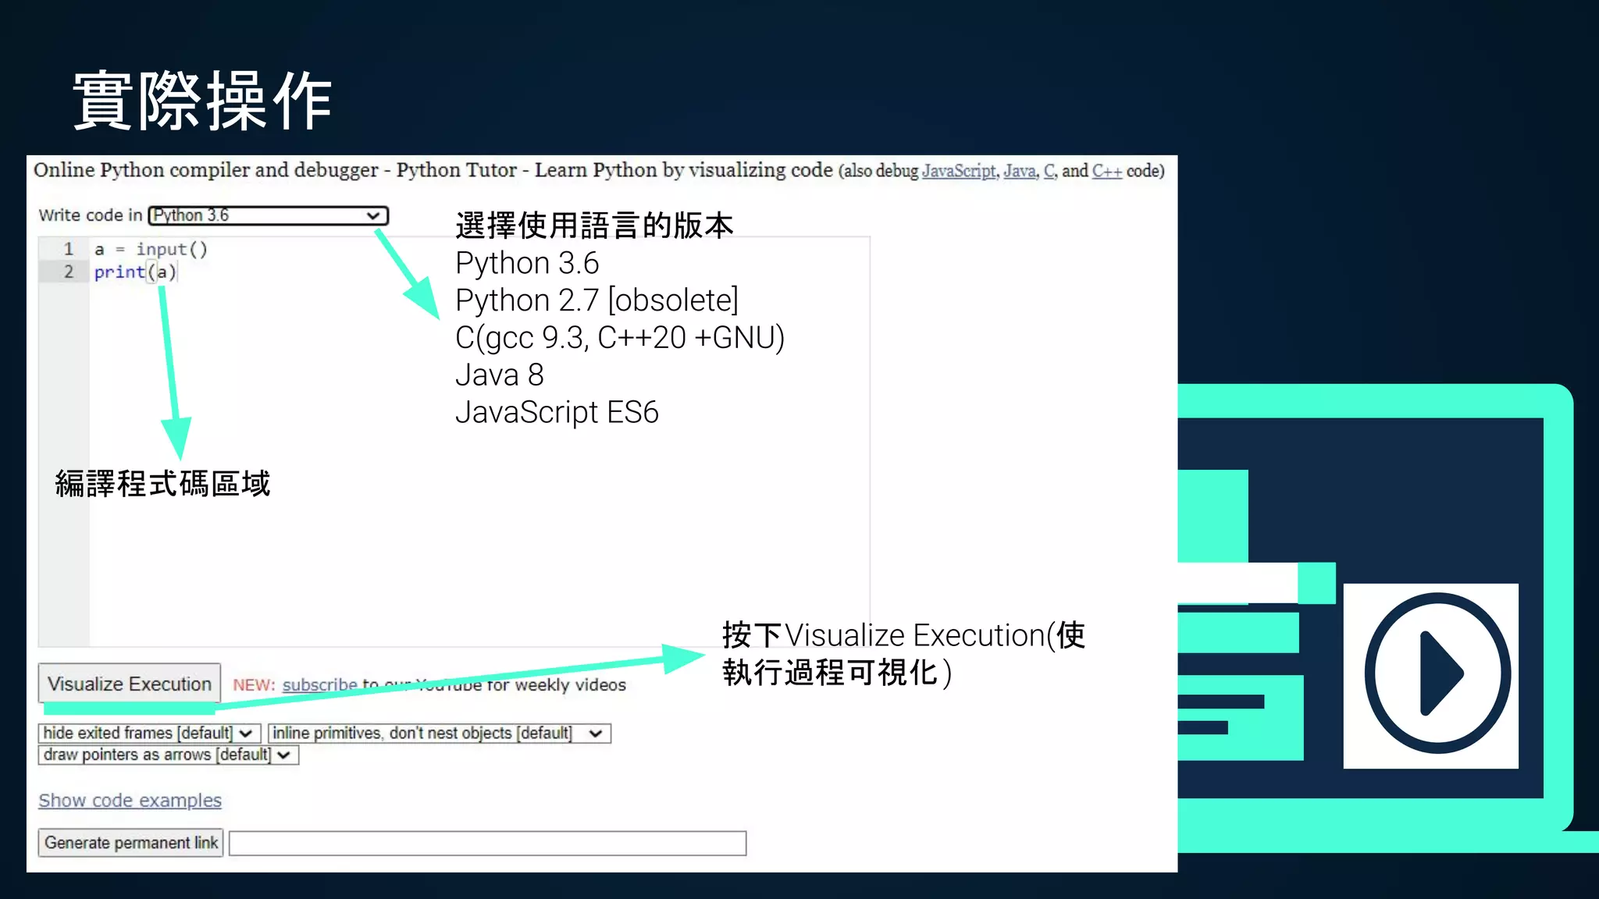Click the permanent link text field
This screenshot has height=899, width=1599.
487,844
